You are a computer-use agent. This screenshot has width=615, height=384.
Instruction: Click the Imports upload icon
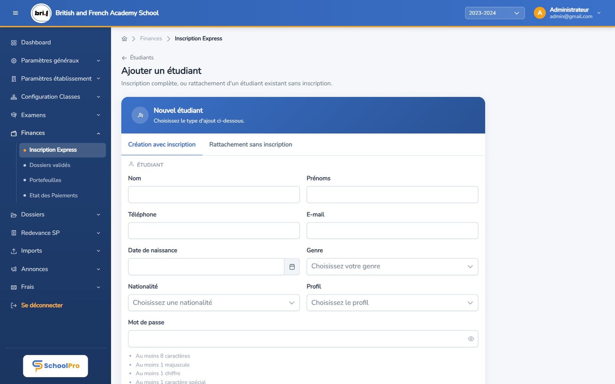click(14, 251)
